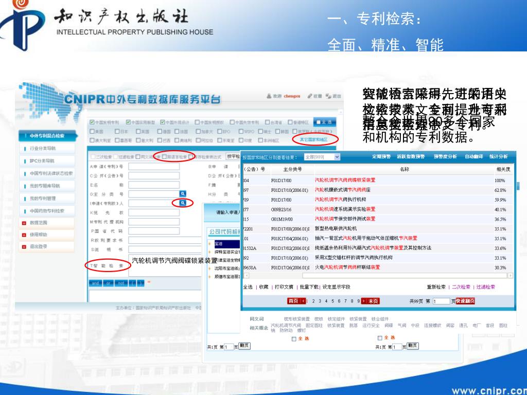Viewport: 527px width, 395px height.
Task: Open 我的专利管理 sidebar item
Action: pyautogui.click(x=47, y=199)
